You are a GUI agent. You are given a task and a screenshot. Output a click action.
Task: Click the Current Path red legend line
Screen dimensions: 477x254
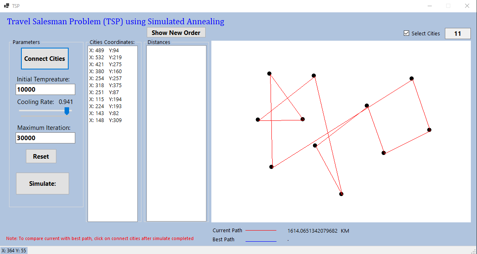point(261,231)
